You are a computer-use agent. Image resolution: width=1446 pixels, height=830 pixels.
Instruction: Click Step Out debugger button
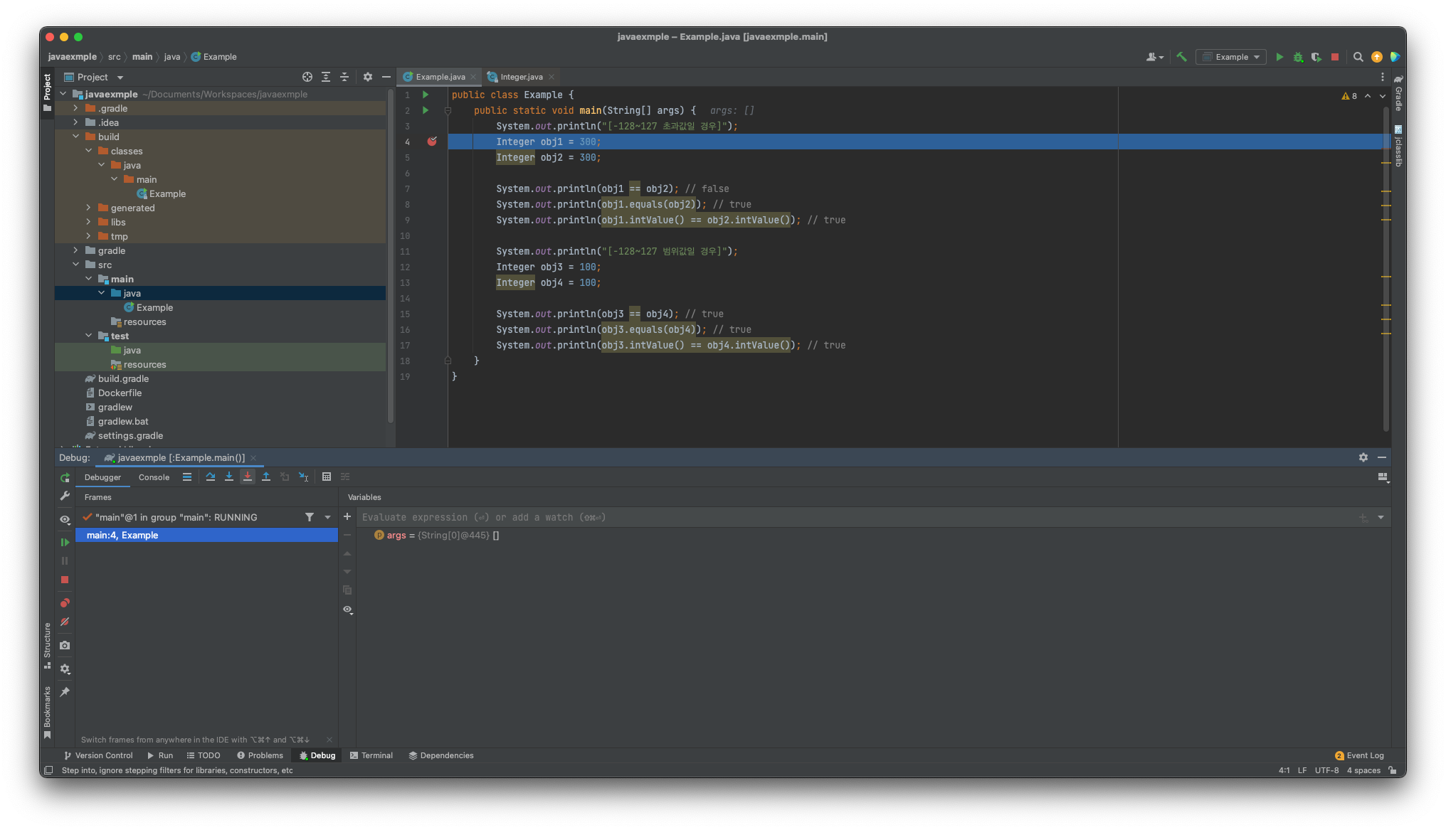click(266, 477)
